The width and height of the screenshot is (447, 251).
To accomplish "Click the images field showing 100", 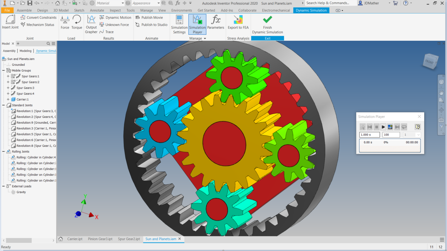I will (x=391, y=135).
